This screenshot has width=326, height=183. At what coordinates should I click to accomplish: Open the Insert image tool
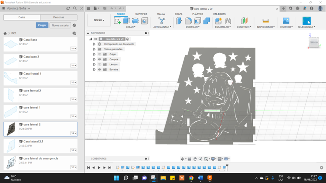point(286,21)
